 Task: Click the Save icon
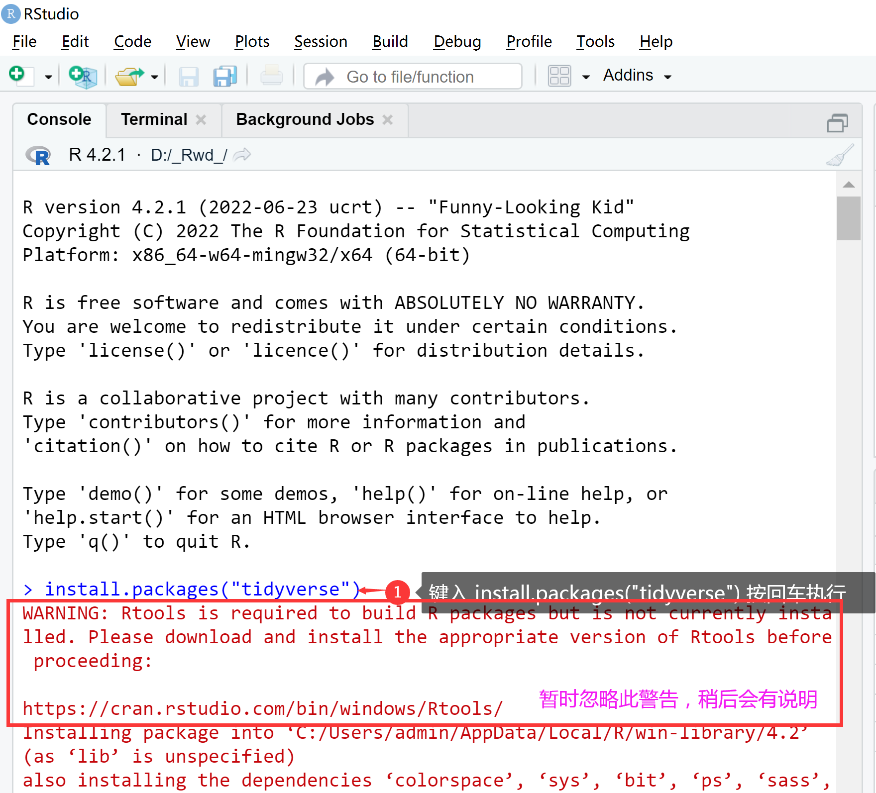(x=189, y=77)
